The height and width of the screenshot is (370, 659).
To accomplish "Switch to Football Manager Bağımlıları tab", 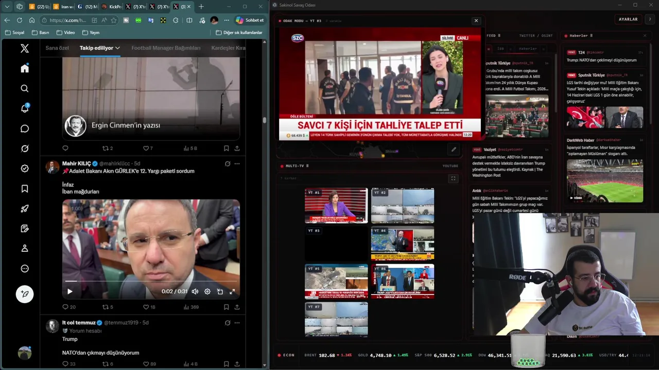I will pyautogui.click(x=166, y=48).
